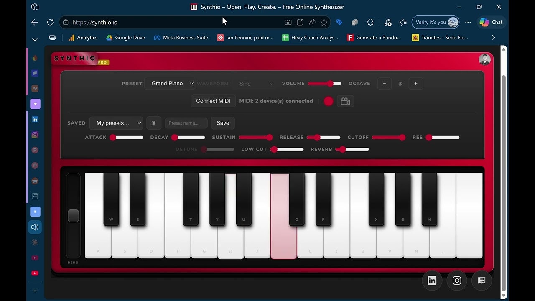The image size is (535, 301).
Task: Delete the saved preset with trash icon
Action: coord(153,123)
